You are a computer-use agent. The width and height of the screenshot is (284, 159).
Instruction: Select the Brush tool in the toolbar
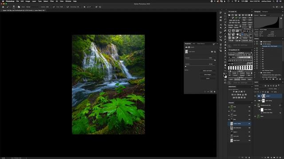click(225, 34)
